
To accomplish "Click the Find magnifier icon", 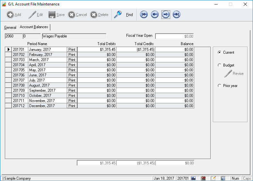I will tap(118, 15).
